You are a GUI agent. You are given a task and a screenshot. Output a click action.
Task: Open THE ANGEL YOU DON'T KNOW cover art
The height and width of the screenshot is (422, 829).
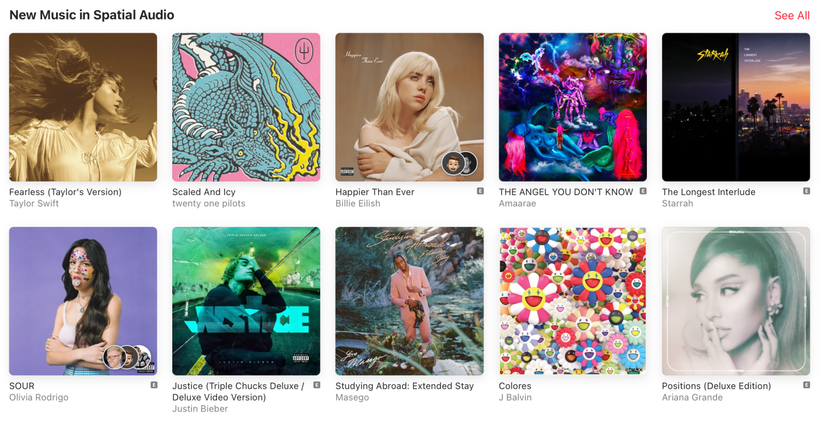point(573,107)
